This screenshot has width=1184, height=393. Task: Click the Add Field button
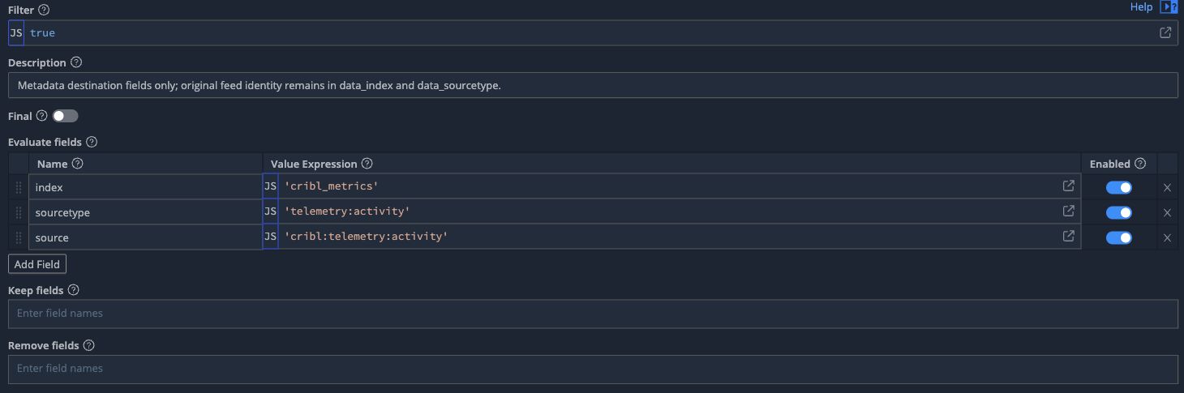[x=37, y=264]
